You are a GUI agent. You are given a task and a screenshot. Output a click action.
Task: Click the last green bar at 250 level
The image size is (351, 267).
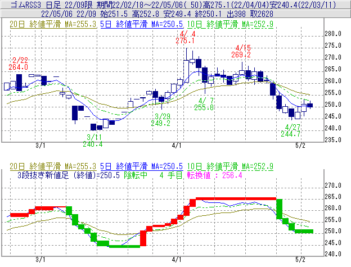[x=304, y=232]
